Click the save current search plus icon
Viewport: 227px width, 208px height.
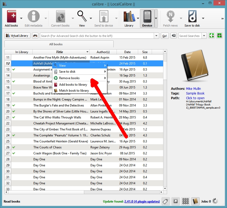(x=219, y=36)
